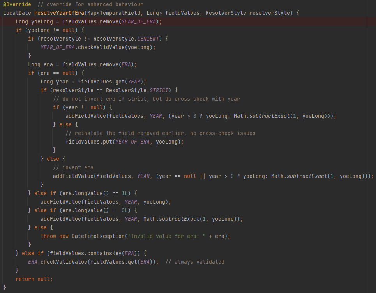Click the @Override annotation
The width and height of the screenshot is (376, 293).
click(17, 4)
